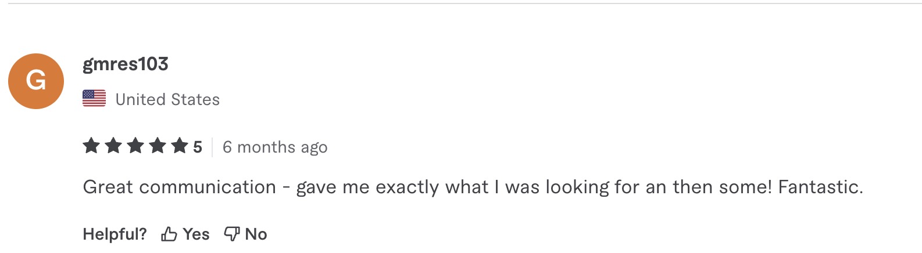Click the Helpful? label
This screenshot has height=253, width=922.
115,234
